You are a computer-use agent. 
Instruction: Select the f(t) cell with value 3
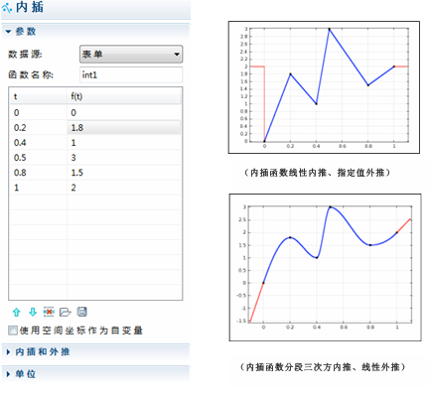point(124,158)
